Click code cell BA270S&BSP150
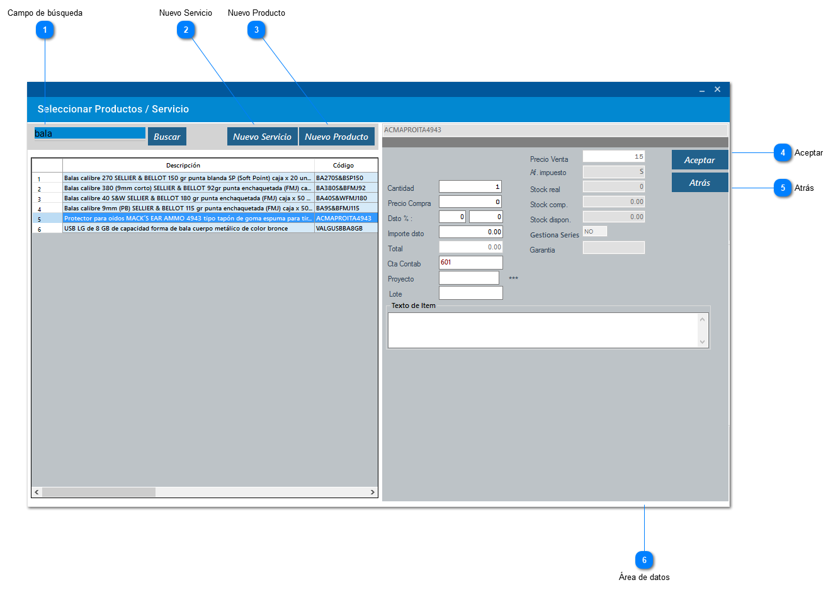Image resolution: width=833 pixels, height=592 pixels. pos(346,178)
